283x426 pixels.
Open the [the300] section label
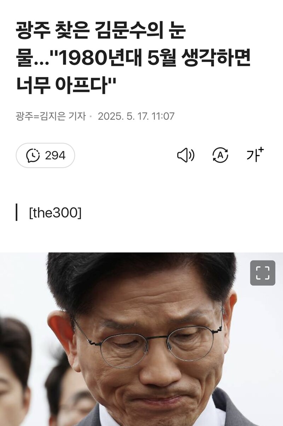(x=55, y=213)
